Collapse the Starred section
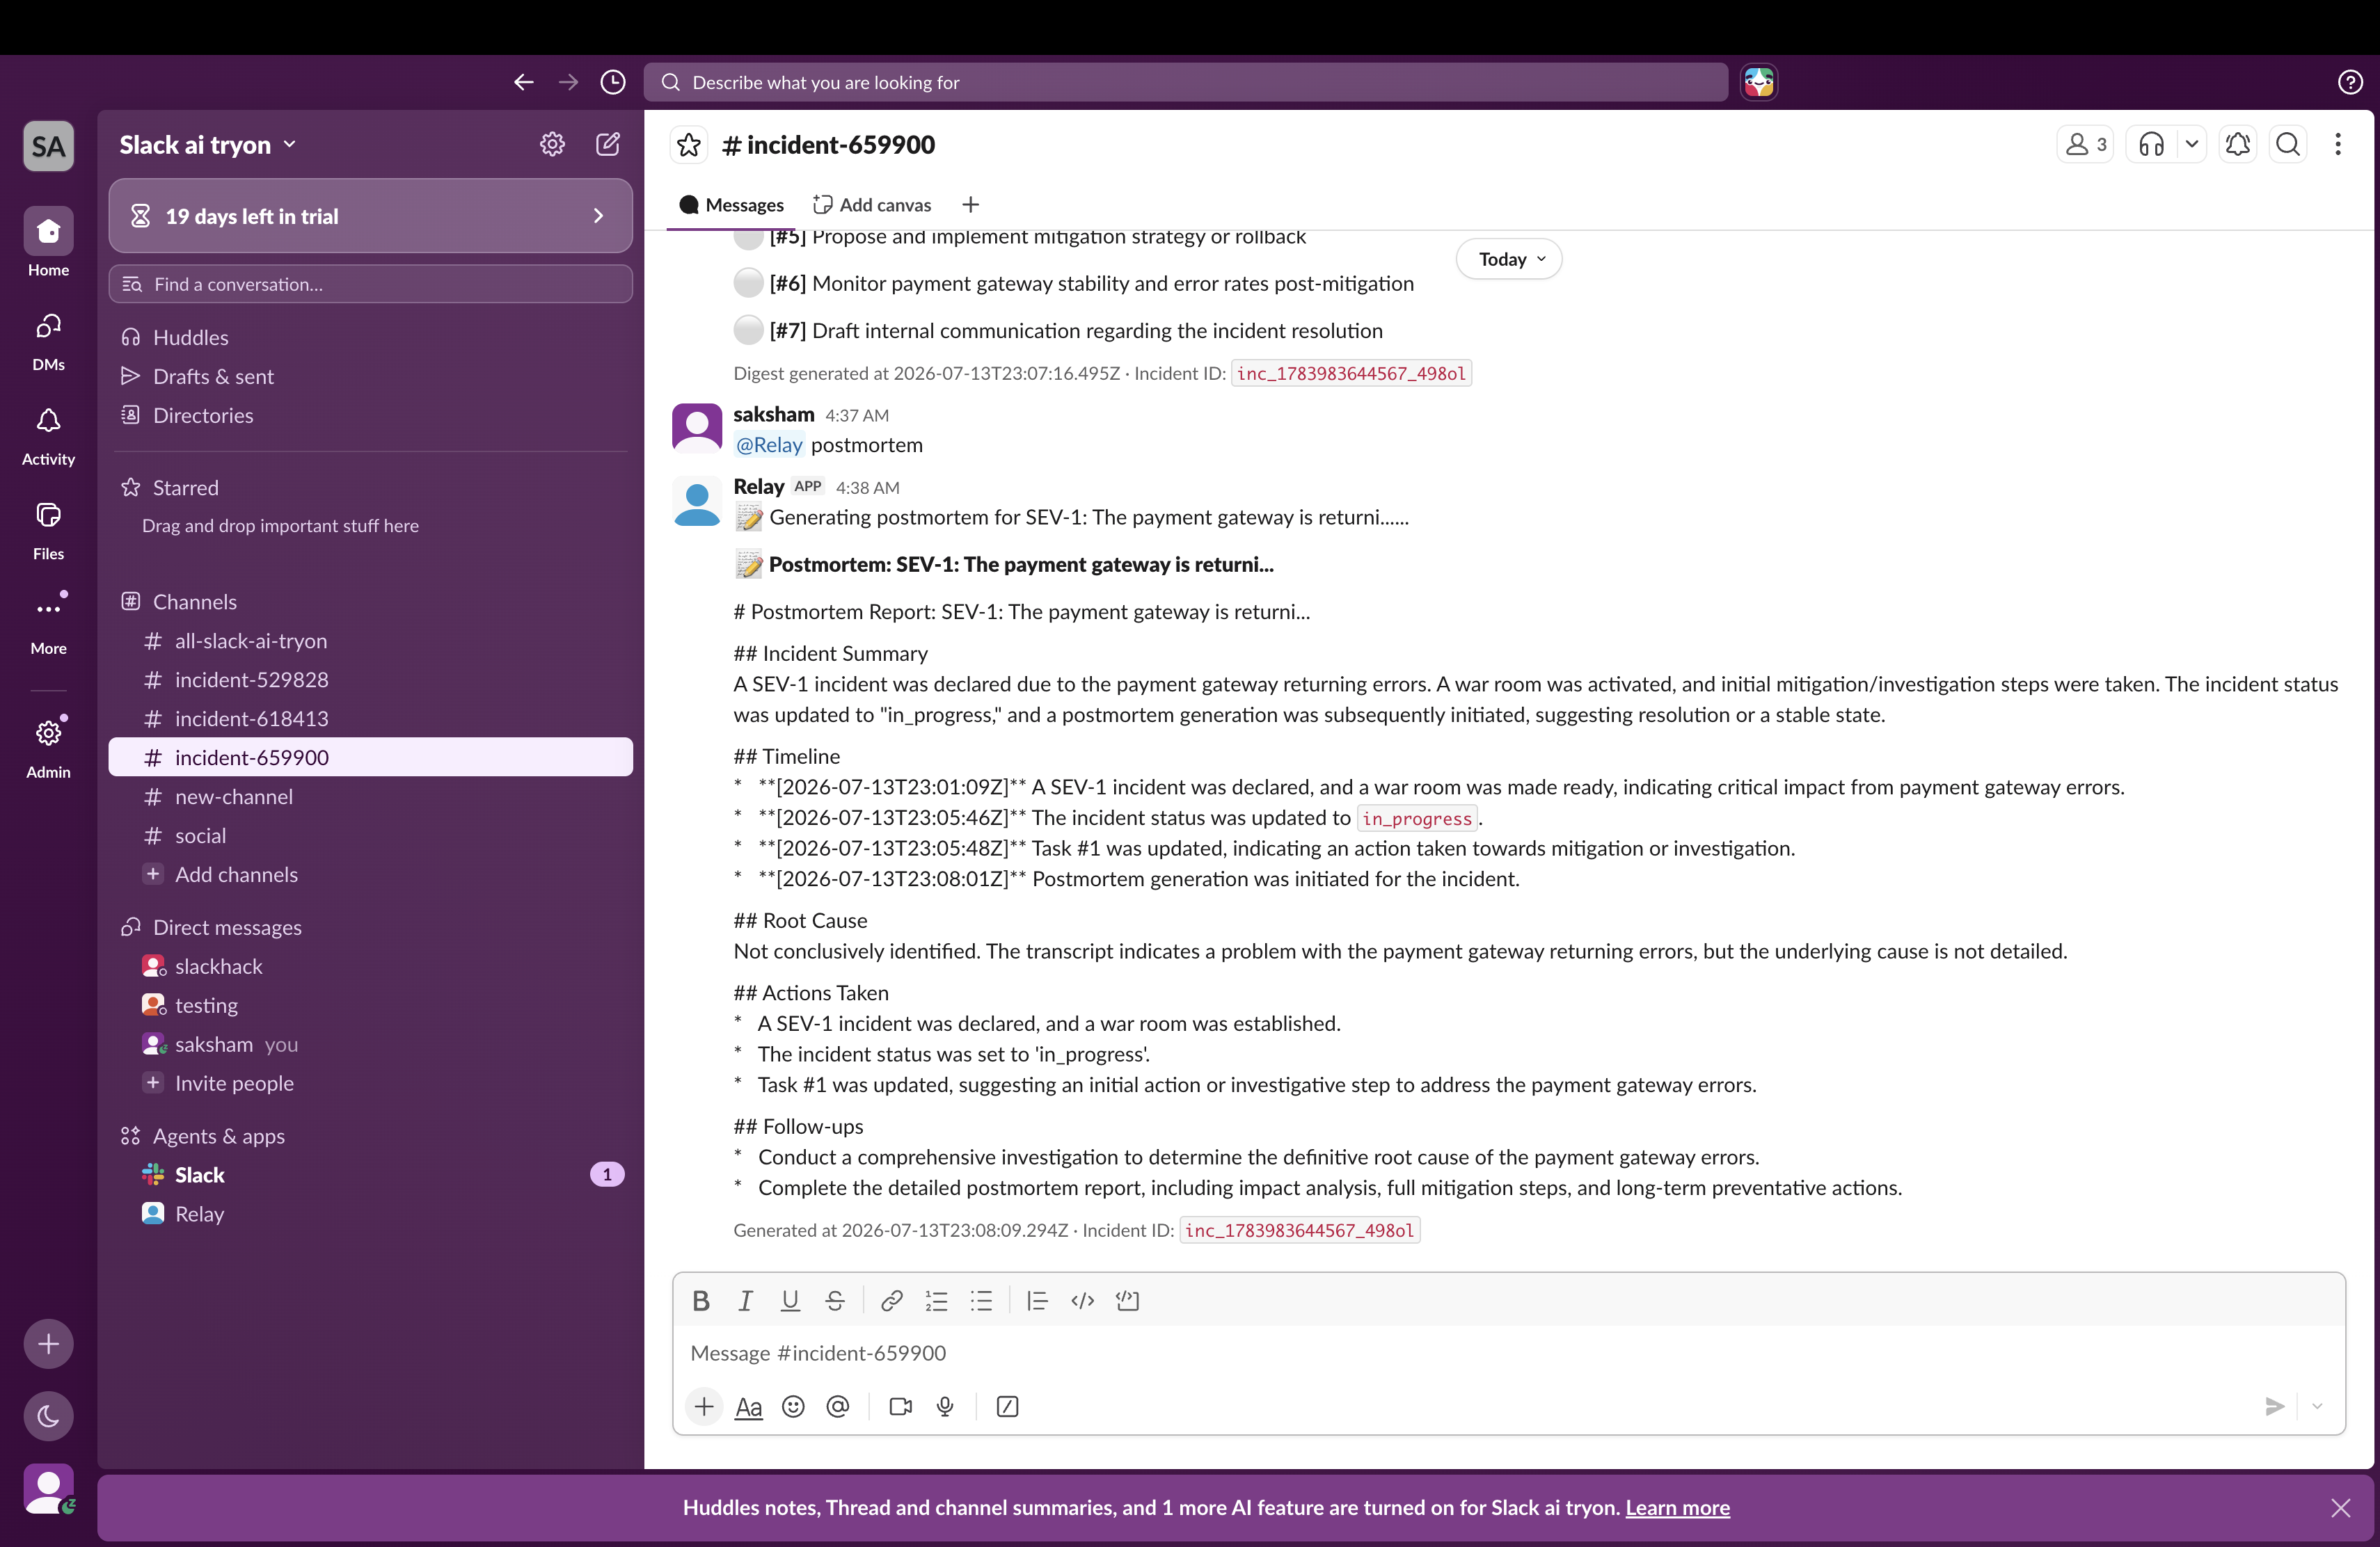This screenshot has width=2380, height=1547. click(x=185, y=488)
